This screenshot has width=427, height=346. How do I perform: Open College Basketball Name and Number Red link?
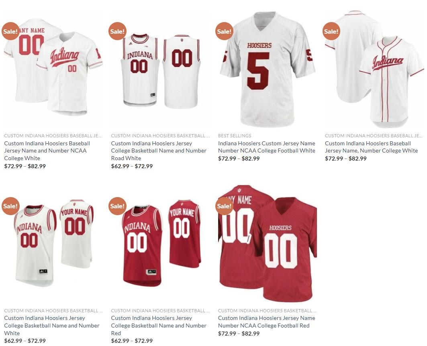click(159, 325)
